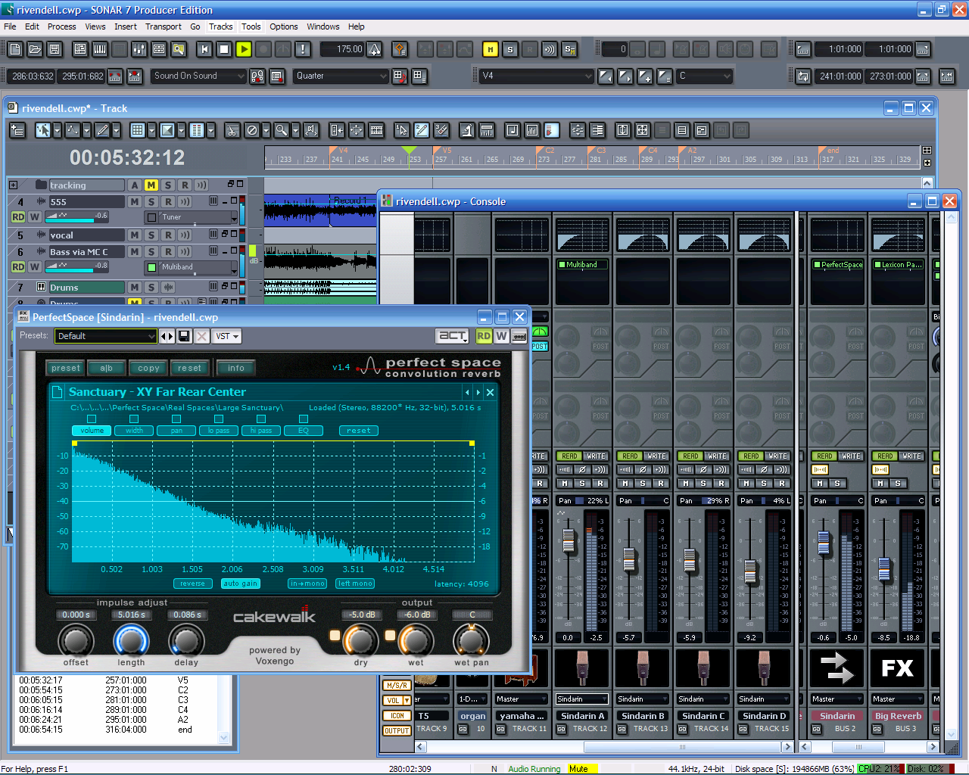Start playback with the green Play button

(244, 49)
